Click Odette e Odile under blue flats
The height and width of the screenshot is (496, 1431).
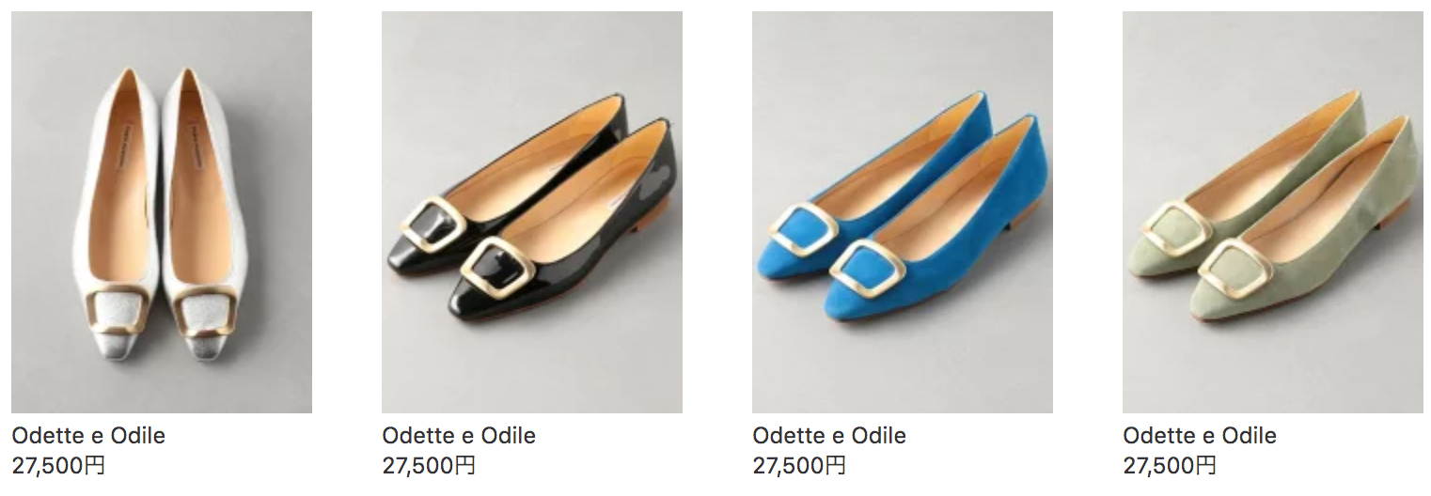tap(829, 436)
